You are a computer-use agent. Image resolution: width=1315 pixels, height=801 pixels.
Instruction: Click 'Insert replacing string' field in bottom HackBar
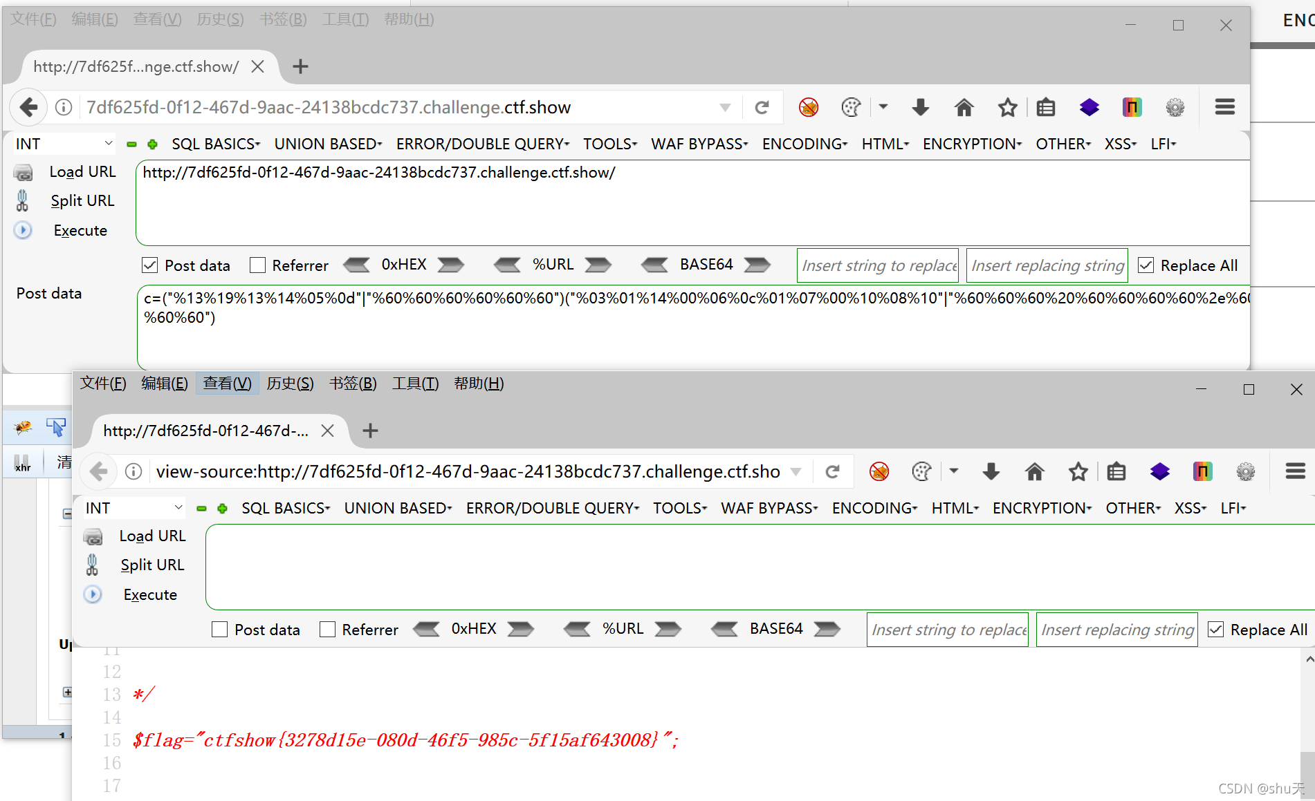coord(1117,630)
